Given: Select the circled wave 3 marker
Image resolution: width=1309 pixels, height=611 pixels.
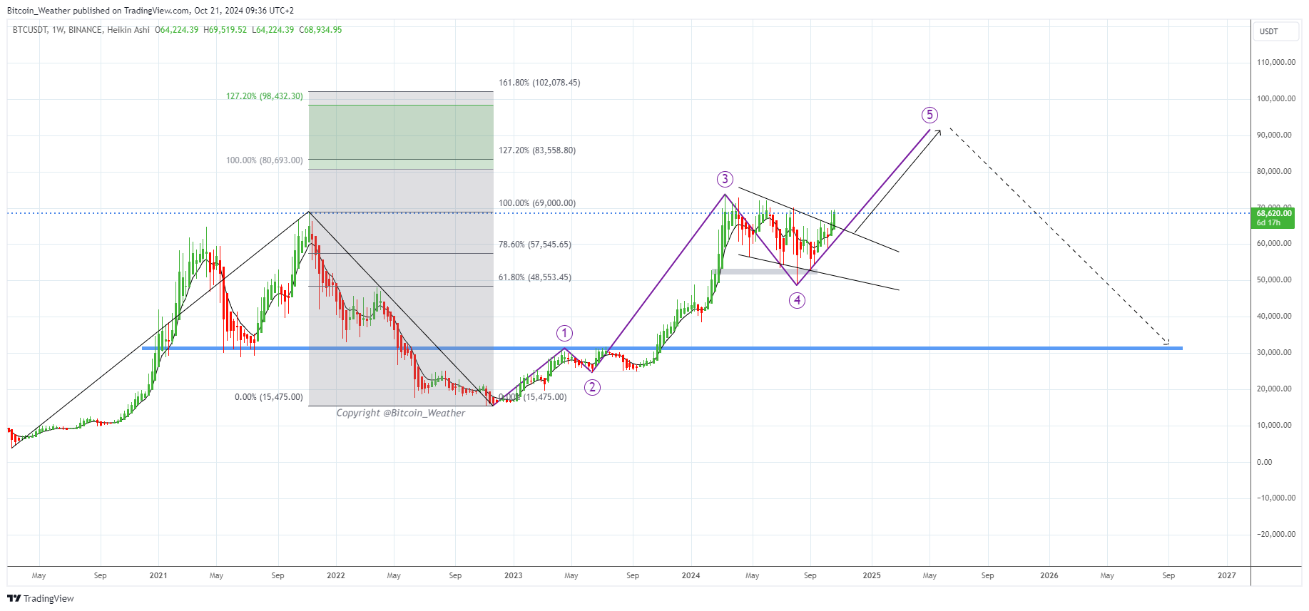Looking at the screenshot, I should click(725, 179).
